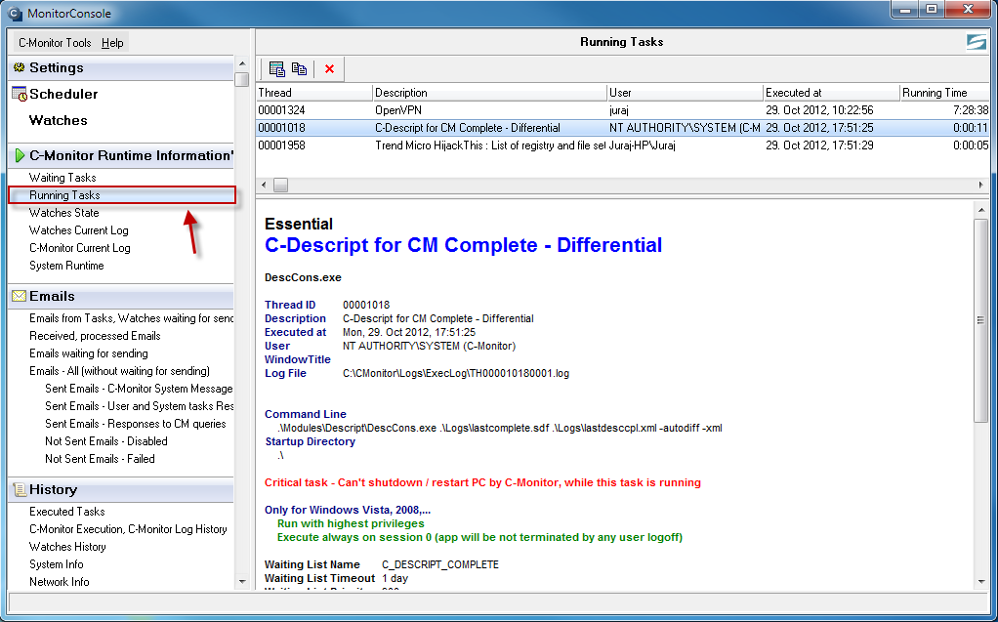Open Sent Emails - C-Monitor System Messages

coord(139,389)
